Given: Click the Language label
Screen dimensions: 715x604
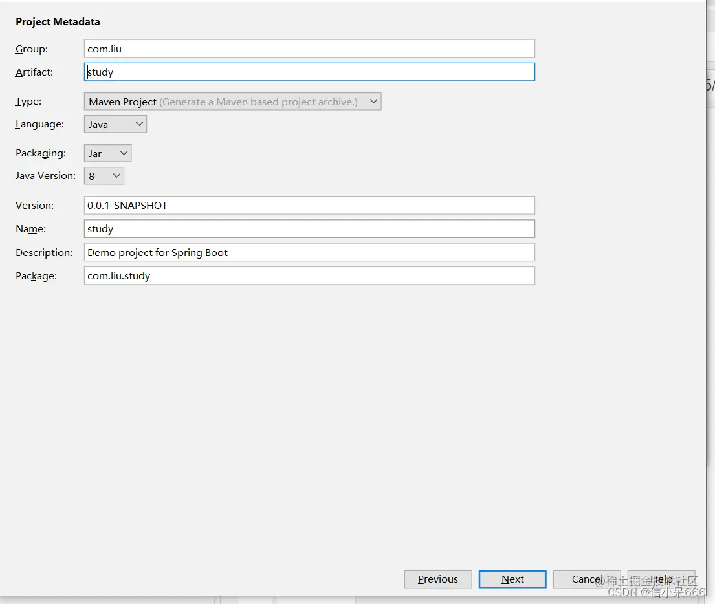Looking at the screenshot, I should click(x=39, y=124).
